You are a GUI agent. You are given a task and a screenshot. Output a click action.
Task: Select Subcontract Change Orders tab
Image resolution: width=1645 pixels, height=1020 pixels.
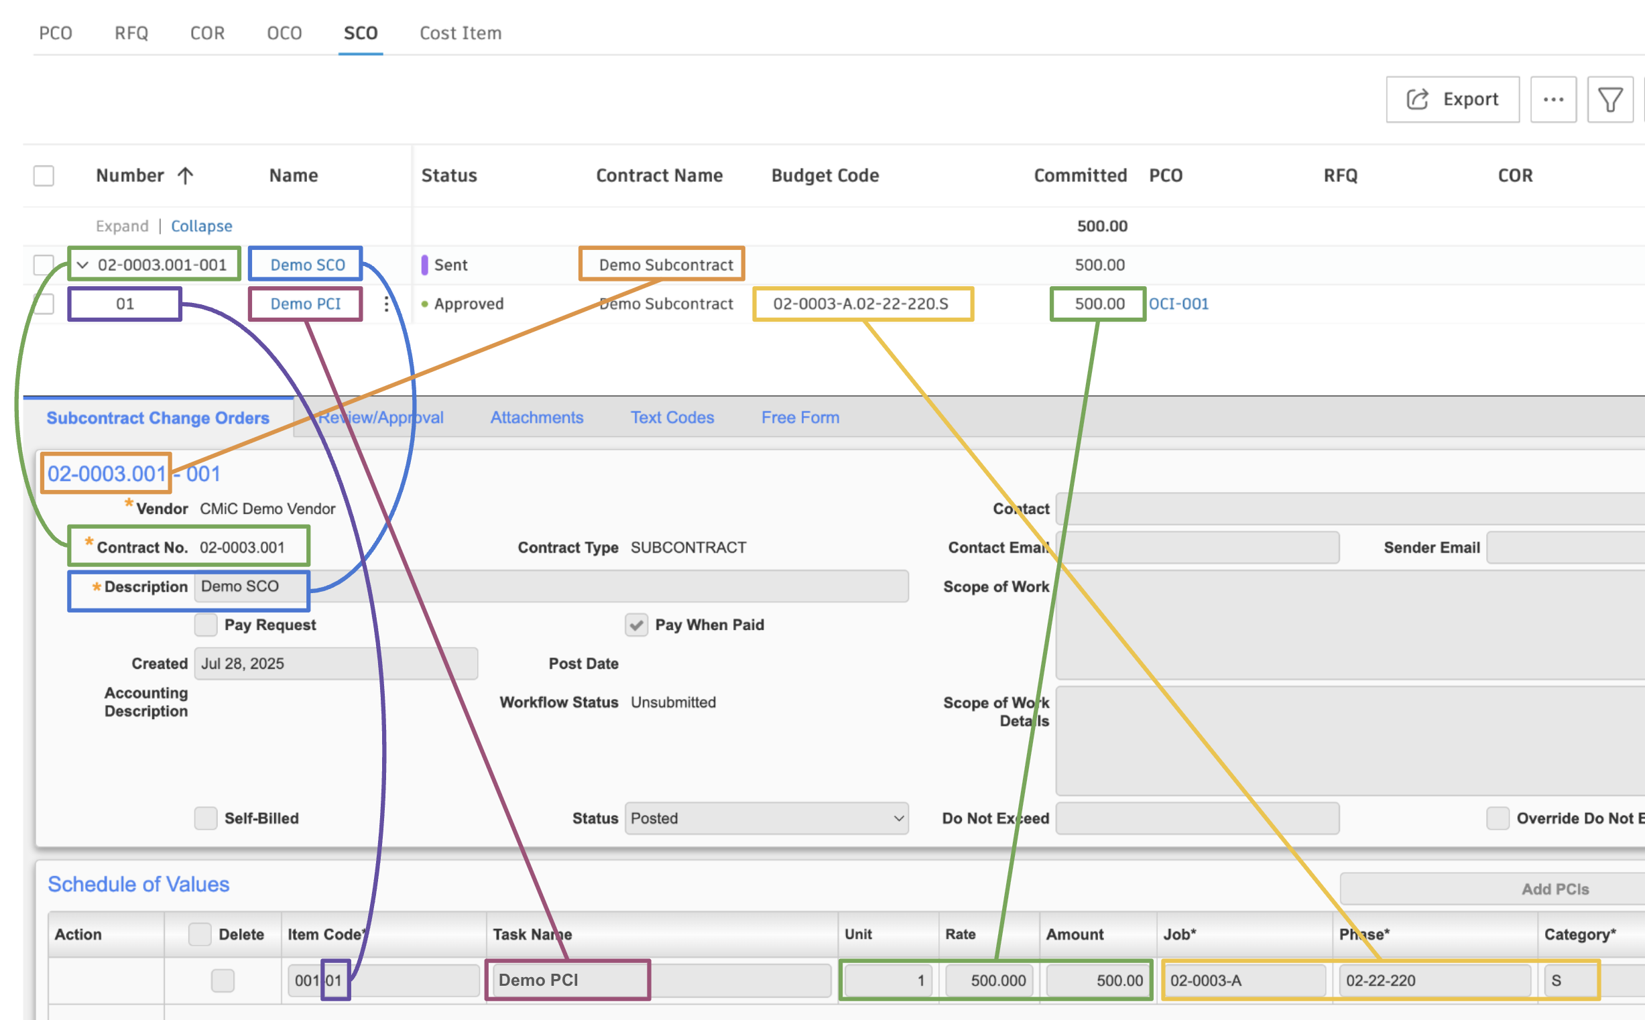coord(158,418)
